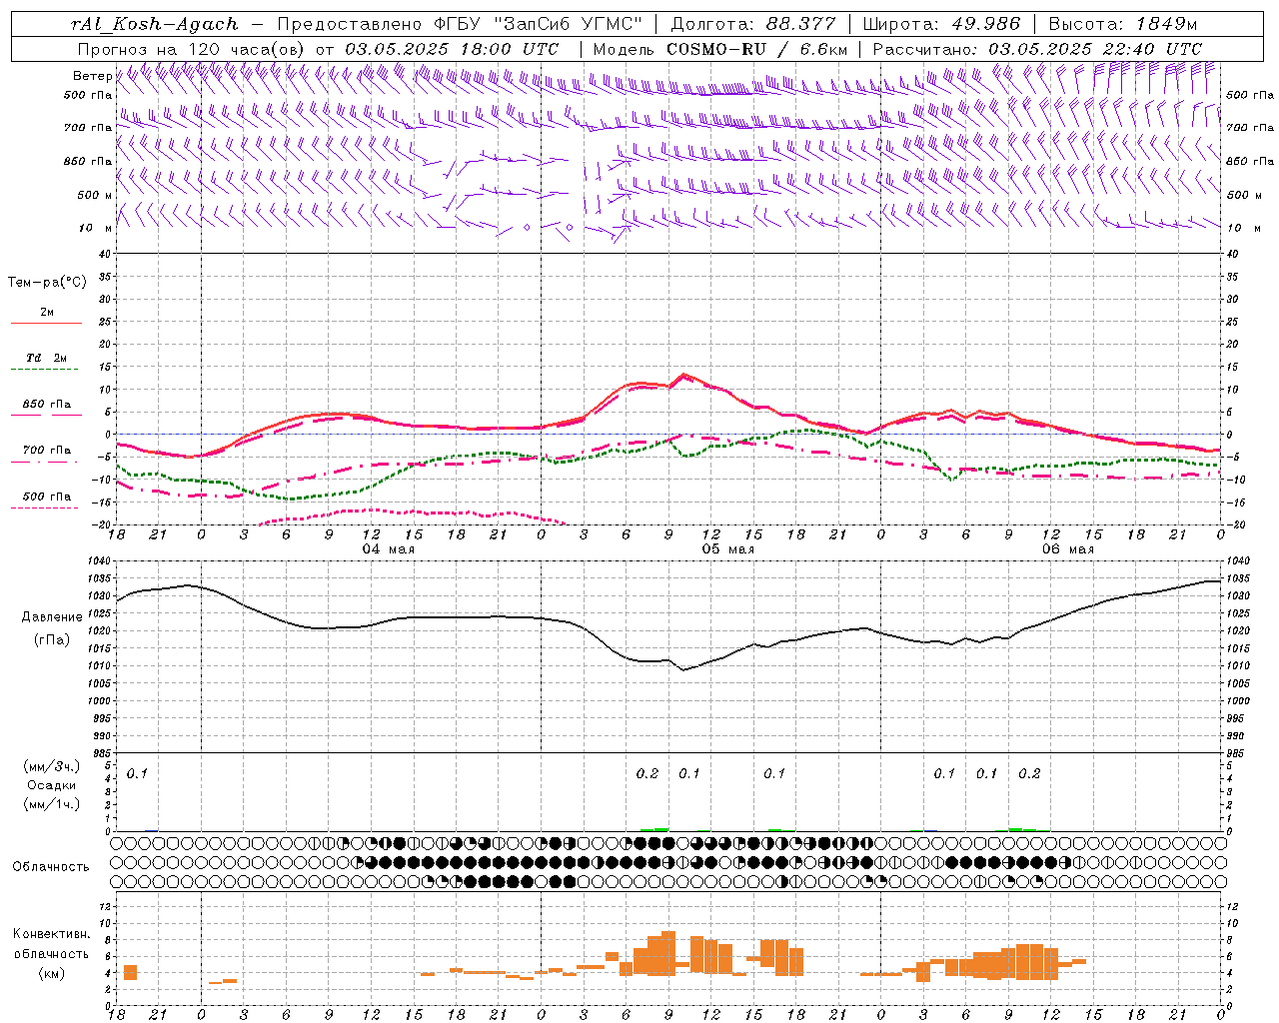Click the Ветер wind panel label
1279x1023 pixels.
92,76
